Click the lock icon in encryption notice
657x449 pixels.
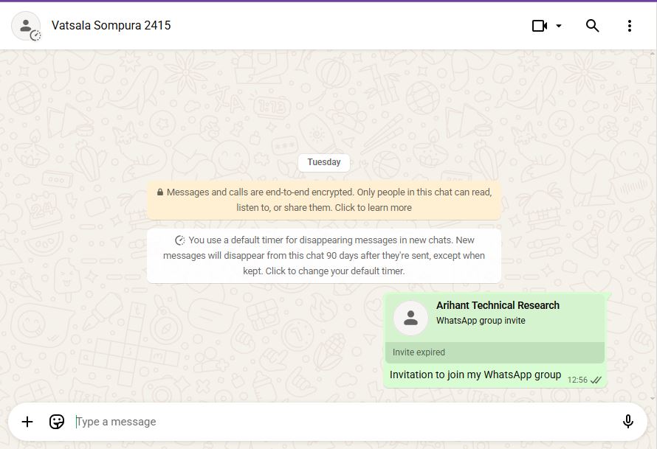[x=159, y=192]
